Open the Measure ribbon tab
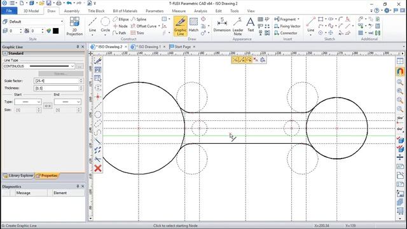This screenshot has width=407, height=229. click(179, 11)
